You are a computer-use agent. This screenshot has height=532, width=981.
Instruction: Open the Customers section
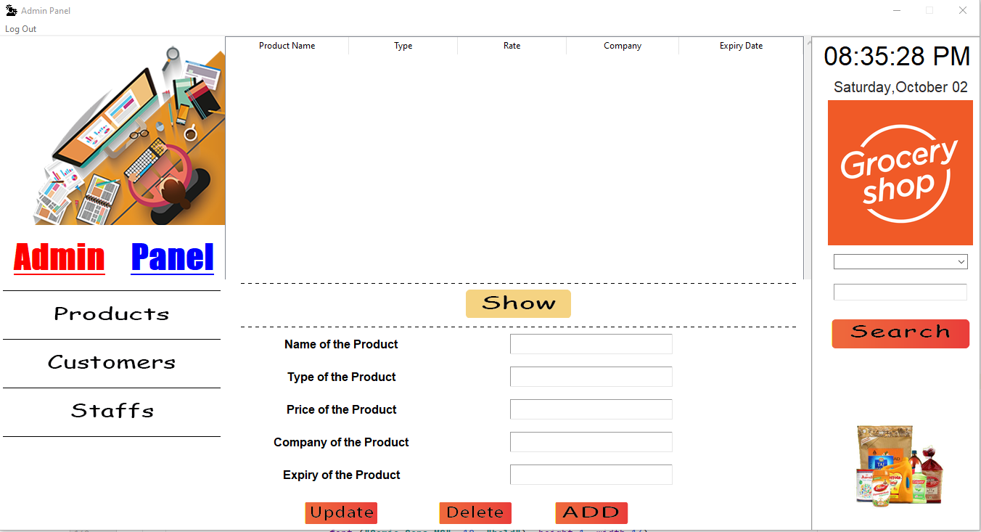[112, 363]
